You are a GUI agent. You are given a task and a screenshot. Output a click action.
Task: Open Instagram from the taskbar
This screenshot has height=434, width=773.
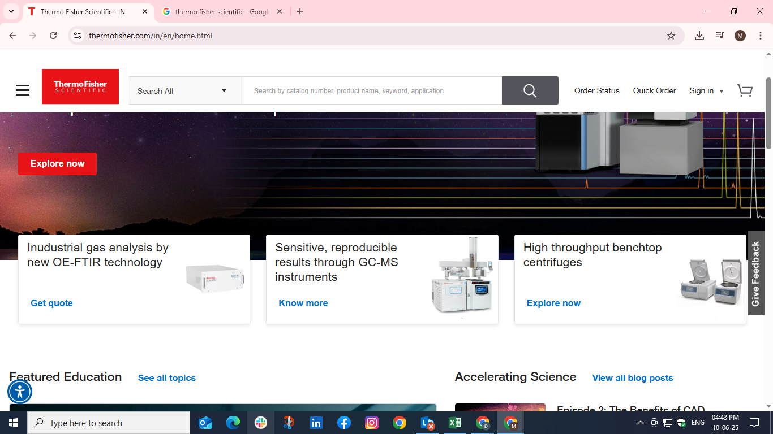(372, 423)
